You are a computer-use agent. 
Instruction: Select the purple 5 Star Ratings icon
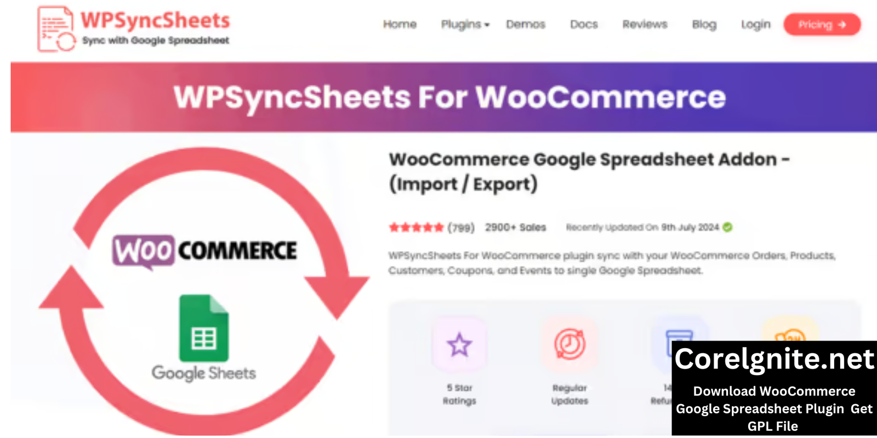[x=459, y=345]
